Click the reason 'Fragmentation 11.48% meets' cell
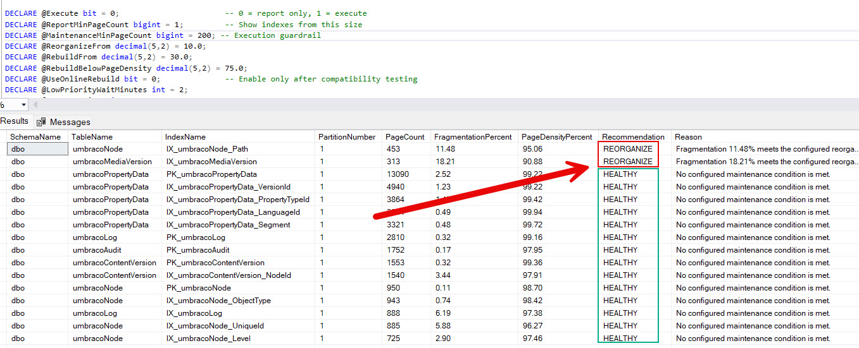 point(765,149)
